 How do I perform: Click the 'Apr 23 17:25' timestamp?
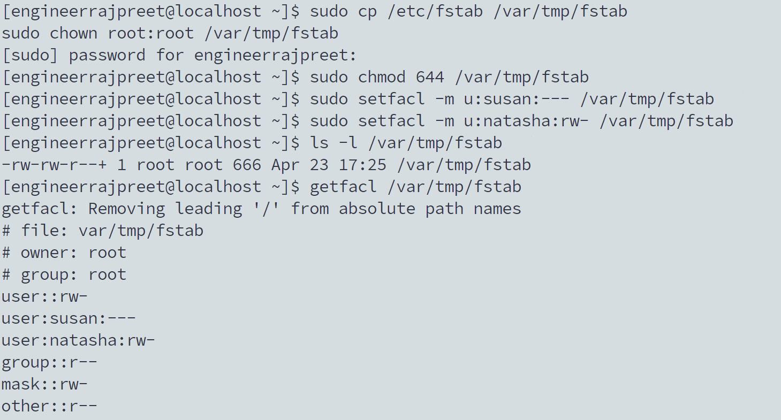pyautogui.click(x=329, y=165)
